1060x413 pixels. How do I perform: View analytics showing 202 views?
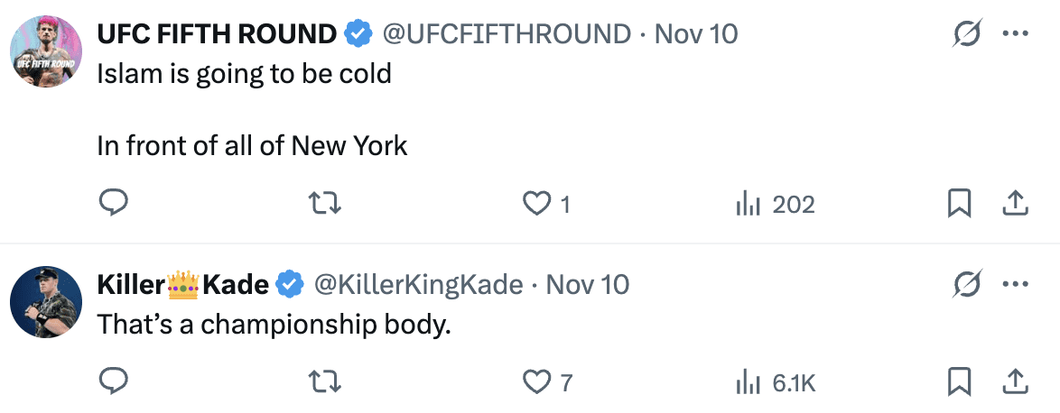[x=775, y=204]
